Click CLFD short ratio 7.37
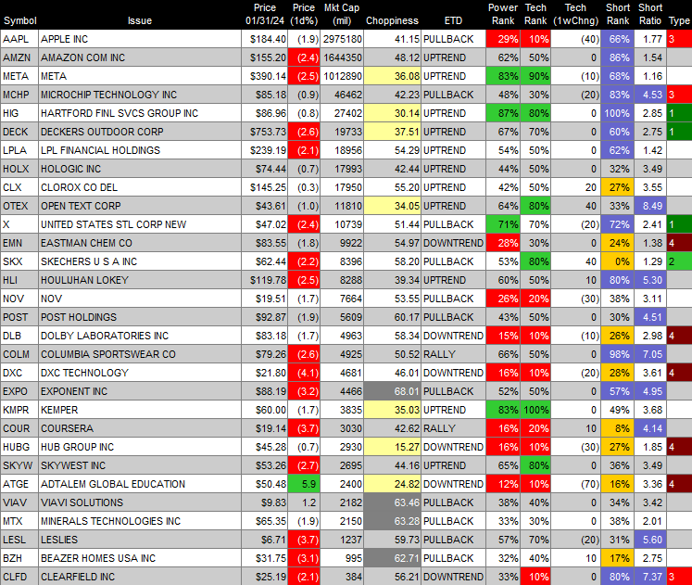 [x=650, y=577]
